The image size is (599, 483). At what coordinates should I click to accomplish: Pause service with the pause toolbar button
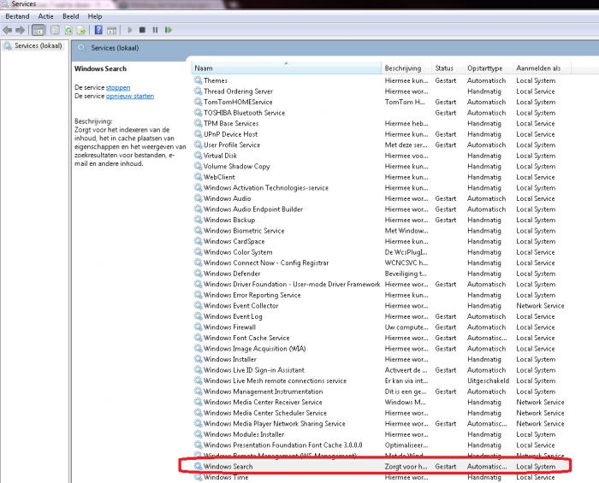pyautogui.click(x=155, y=30)
